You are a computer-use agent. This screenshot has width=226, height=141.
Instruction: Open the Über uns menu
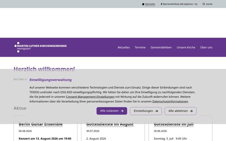(x=206, y=47)
